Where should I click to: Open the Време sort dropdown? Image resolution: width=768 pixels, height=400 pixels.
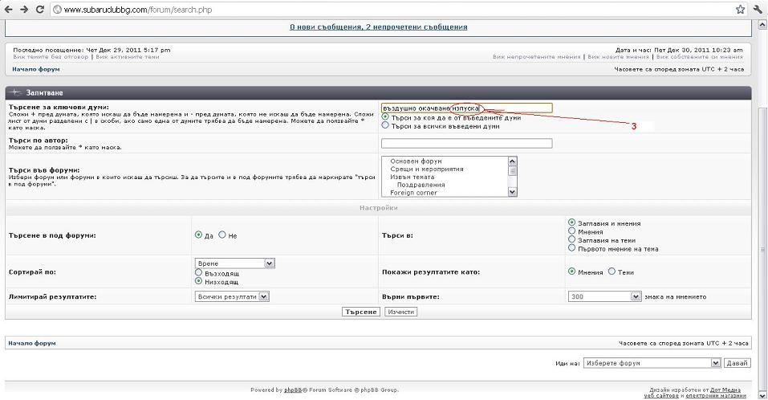(x=234, y=263)
